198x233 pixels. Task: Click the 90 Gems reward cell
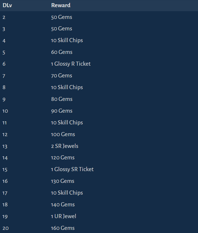62,111
